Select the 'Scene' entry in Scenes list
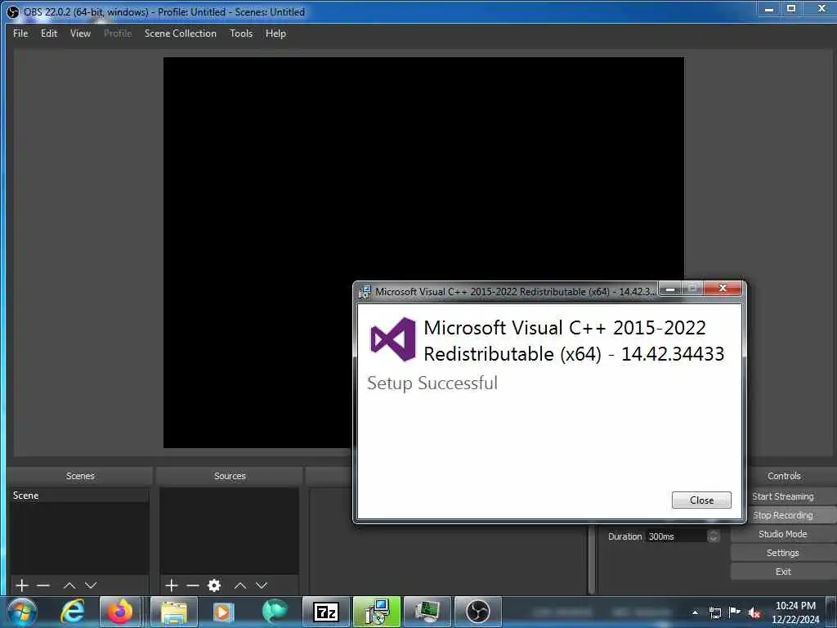 (x=79, y=495)
